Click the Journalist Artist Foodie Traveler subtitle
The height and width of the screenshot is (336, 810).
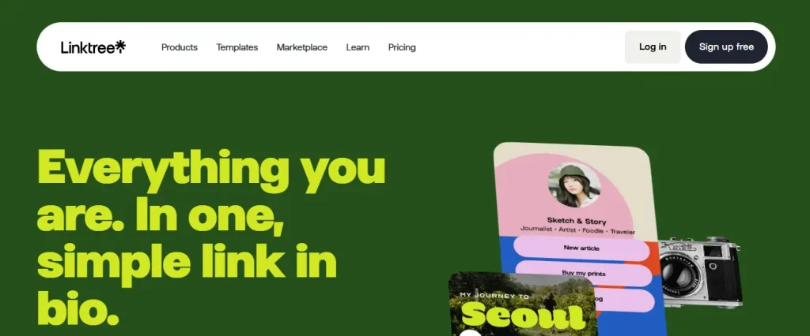577,231
